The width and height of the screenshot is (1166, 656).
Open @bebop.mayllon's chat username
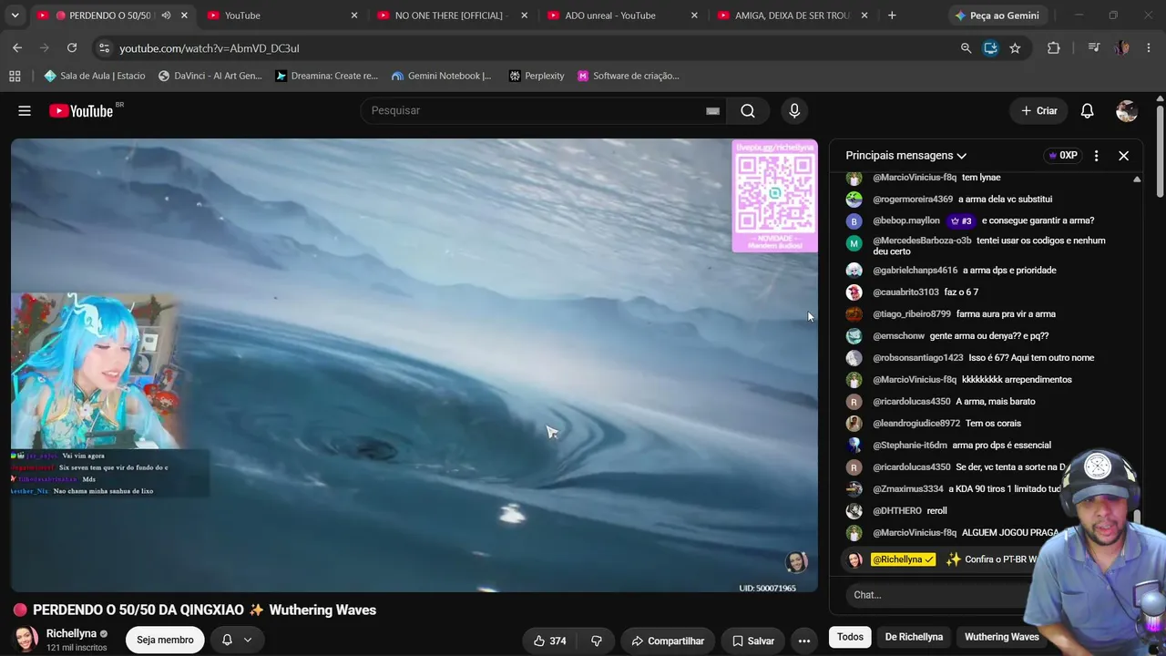click(x=906, y=220)
